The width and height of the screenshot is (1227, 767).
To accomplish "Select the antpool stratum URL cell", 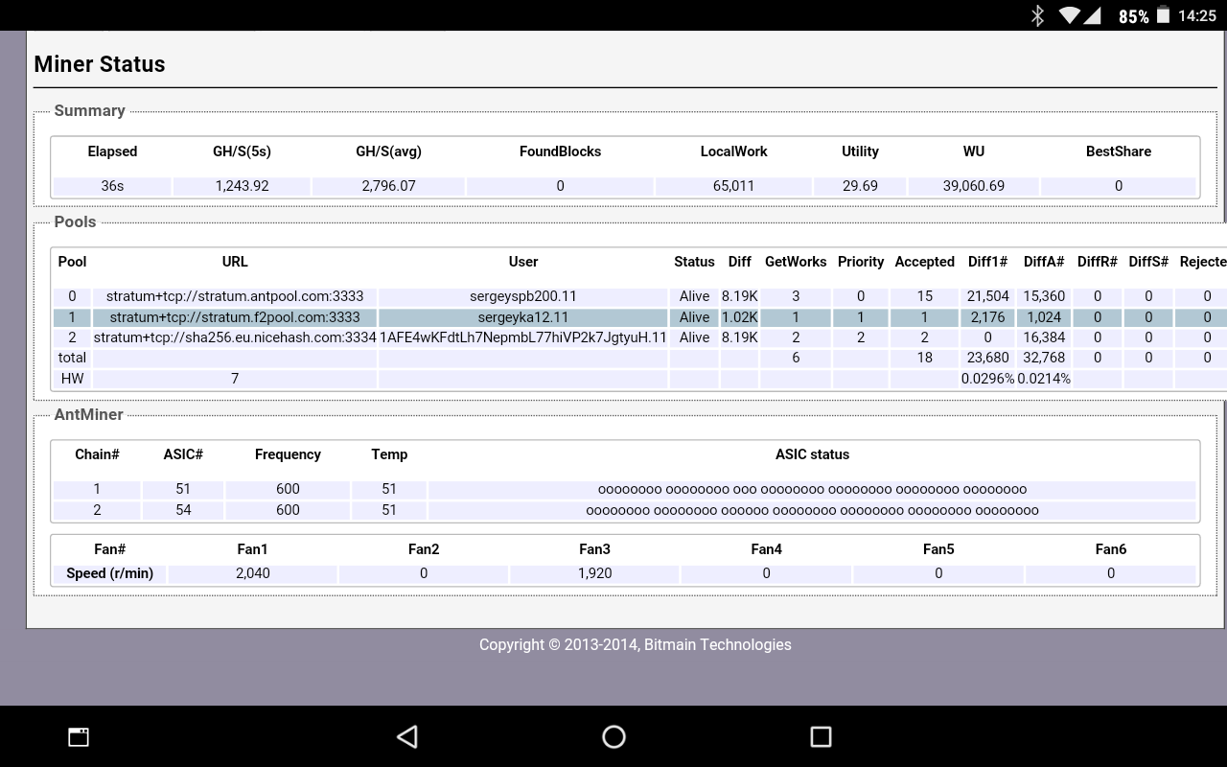I will tap(235, 296).
